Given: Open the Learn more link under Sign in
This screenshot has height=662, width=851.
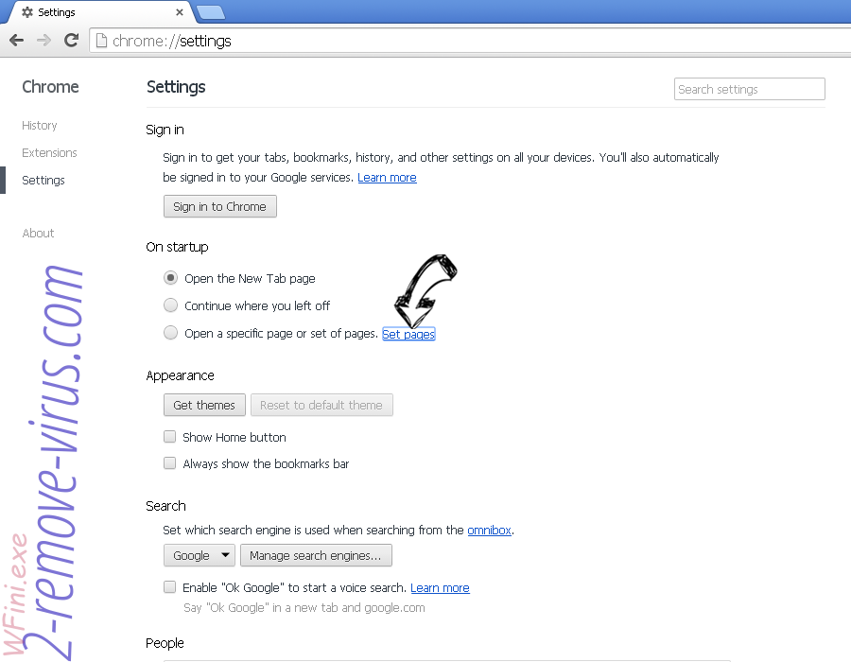Looking at the screenshot, I should click(387, 178).
